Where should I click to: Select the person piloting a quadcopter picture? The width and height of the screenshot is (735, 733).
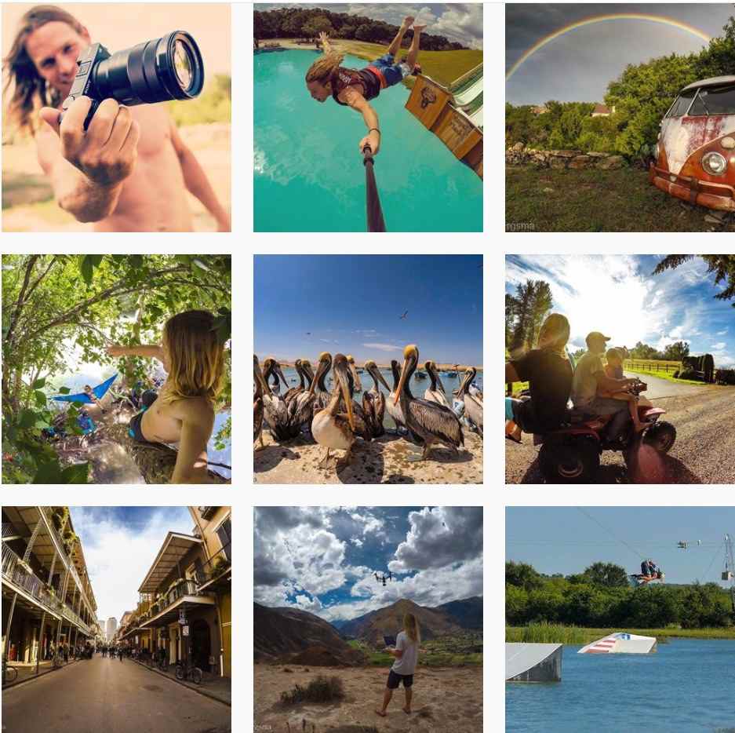click(368, 619)
